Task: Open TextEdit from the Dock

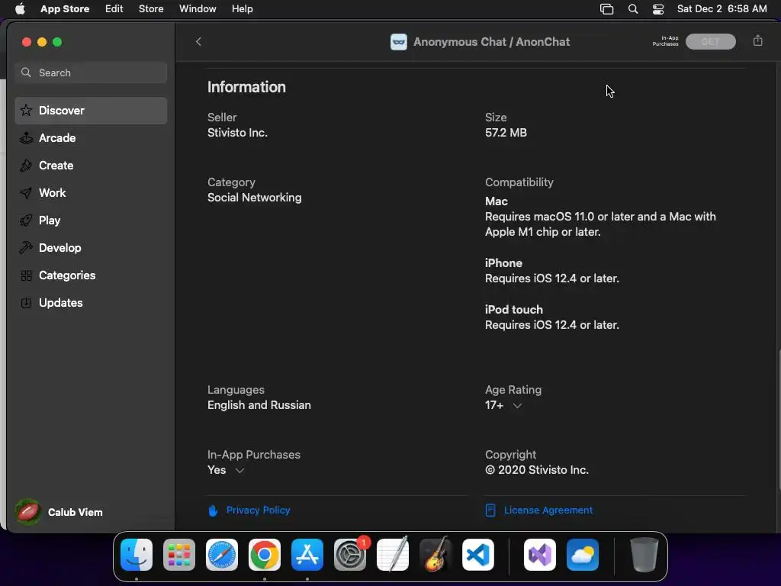Action: click(x=393, y=554)
